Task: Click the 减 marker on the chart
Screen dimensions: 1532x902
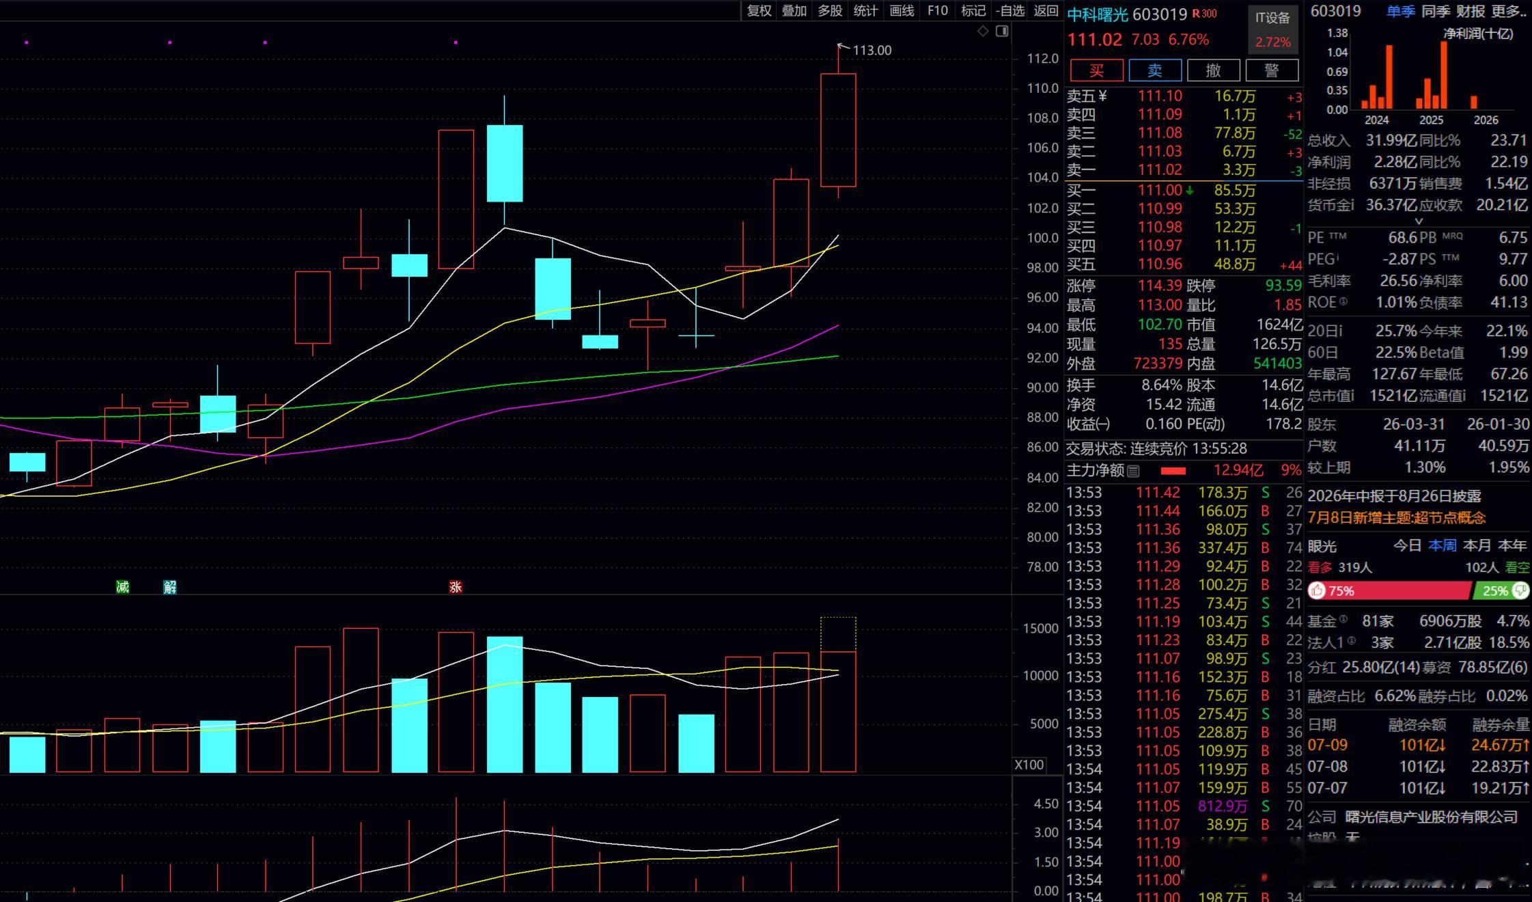Action: 123,586
